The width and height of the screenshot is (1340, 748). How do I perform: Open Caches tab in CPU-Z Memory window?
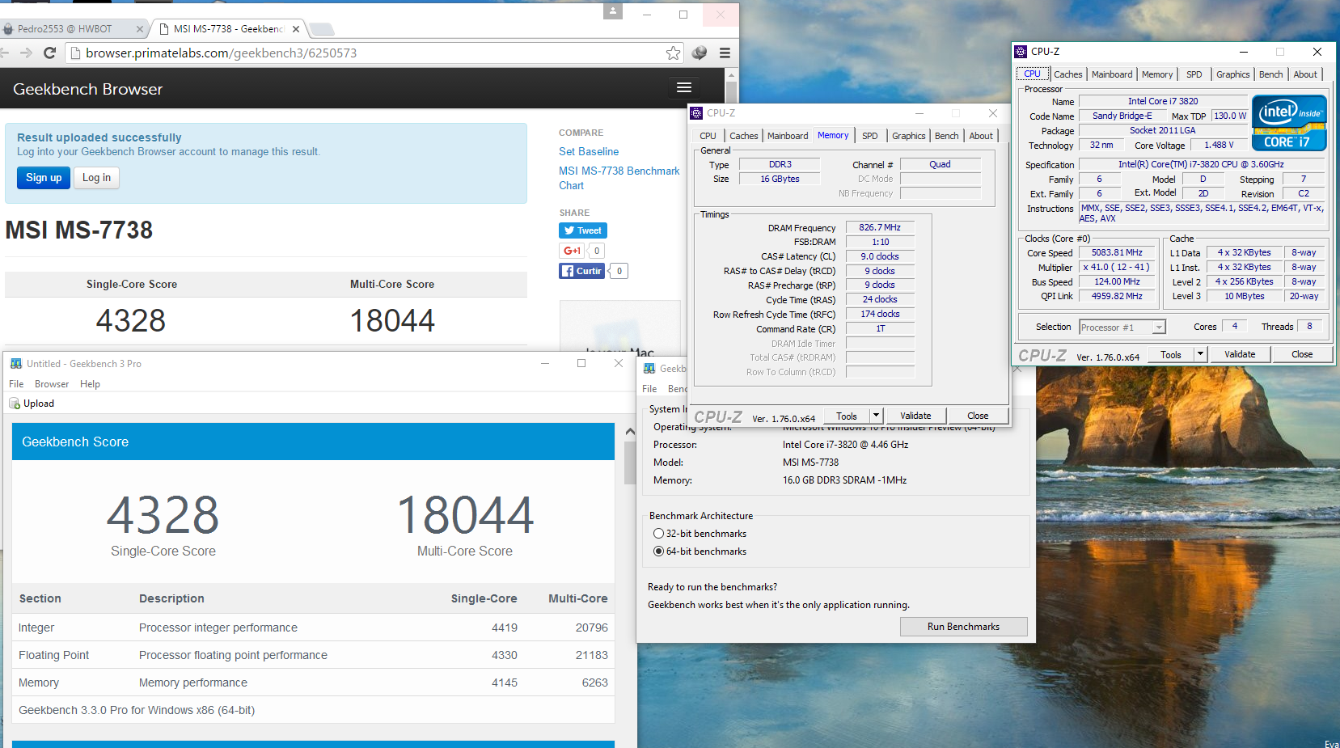click(x=743, y=136)
